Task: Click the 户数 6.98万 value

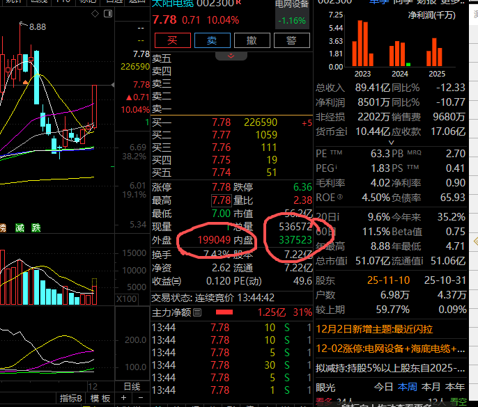Action: click(x=394, y=295)
